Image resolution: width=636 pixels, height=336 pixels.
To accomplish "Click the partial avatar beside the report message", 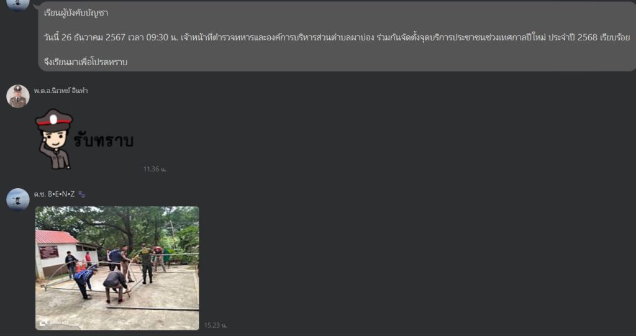I will [18, 5].
